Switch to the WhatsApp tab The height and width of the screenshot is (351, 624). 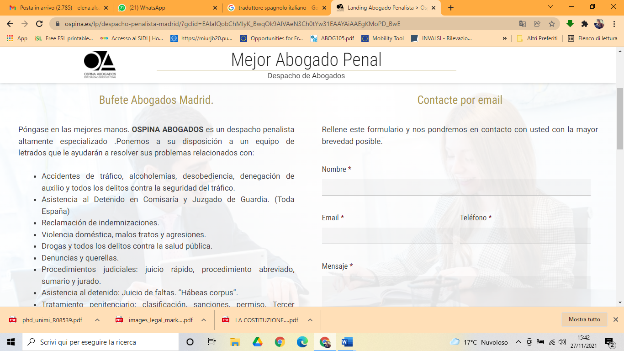click(167, 8)
